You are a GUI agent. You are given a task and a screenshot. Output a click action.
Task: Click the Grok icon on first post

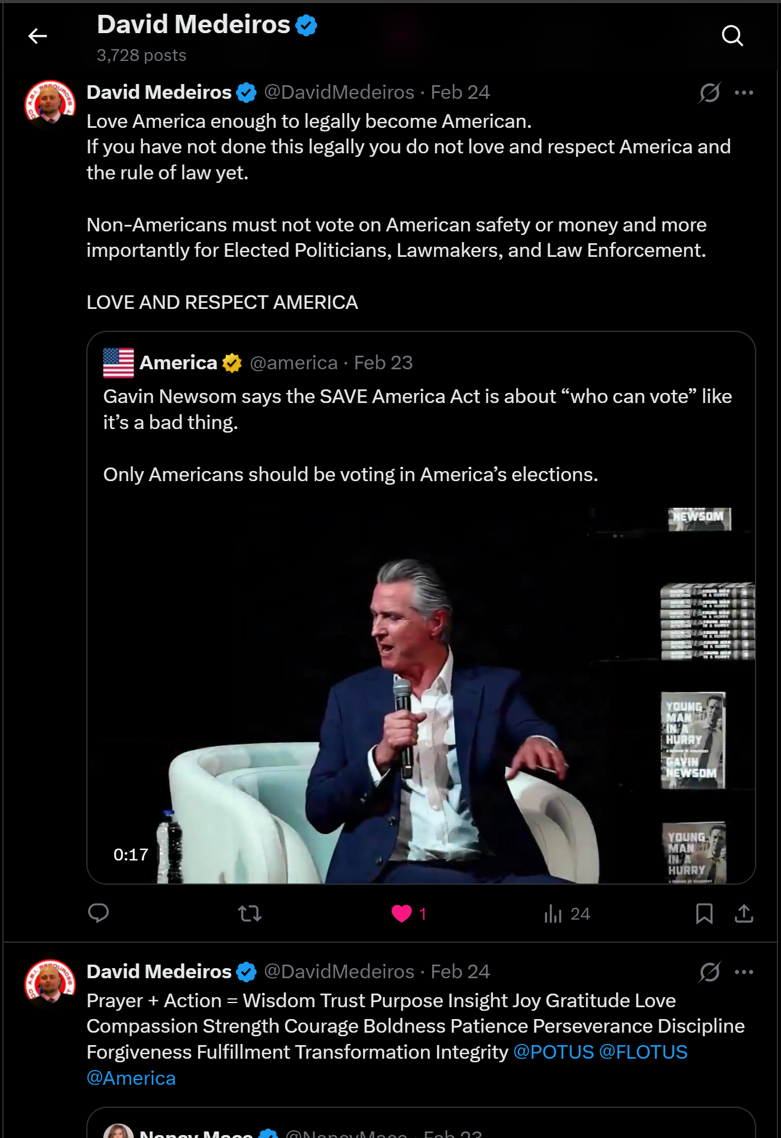[709, 92]
